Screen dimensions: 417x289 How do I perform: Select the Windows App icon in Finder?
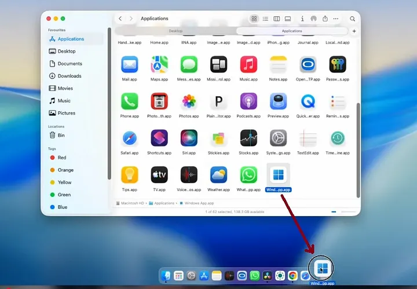pyautogui.click(x=278, y=175)
